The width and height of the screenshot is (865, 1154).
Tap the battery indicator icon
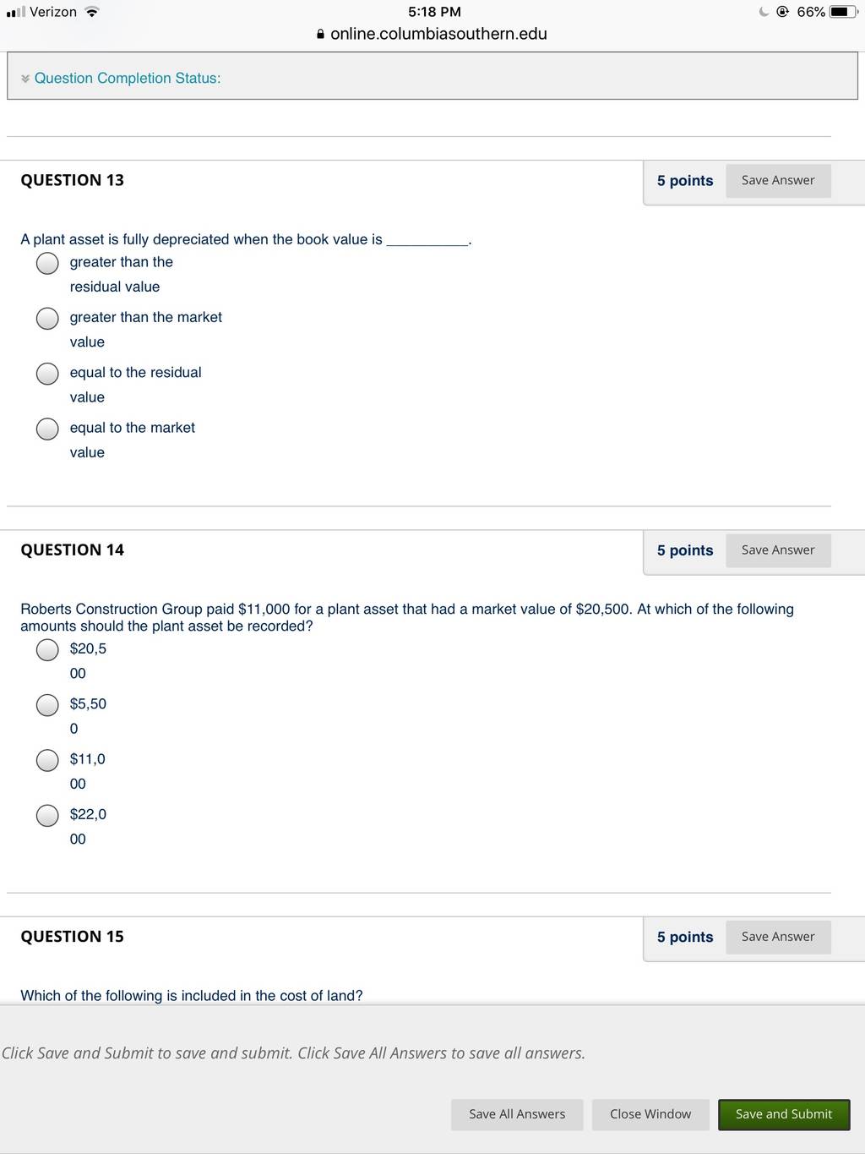844,12
